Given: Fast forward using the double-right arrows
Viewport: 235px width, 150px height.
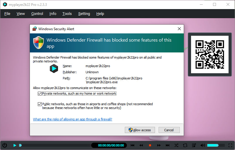Looking at the screenshot, I should pos(159,145).
